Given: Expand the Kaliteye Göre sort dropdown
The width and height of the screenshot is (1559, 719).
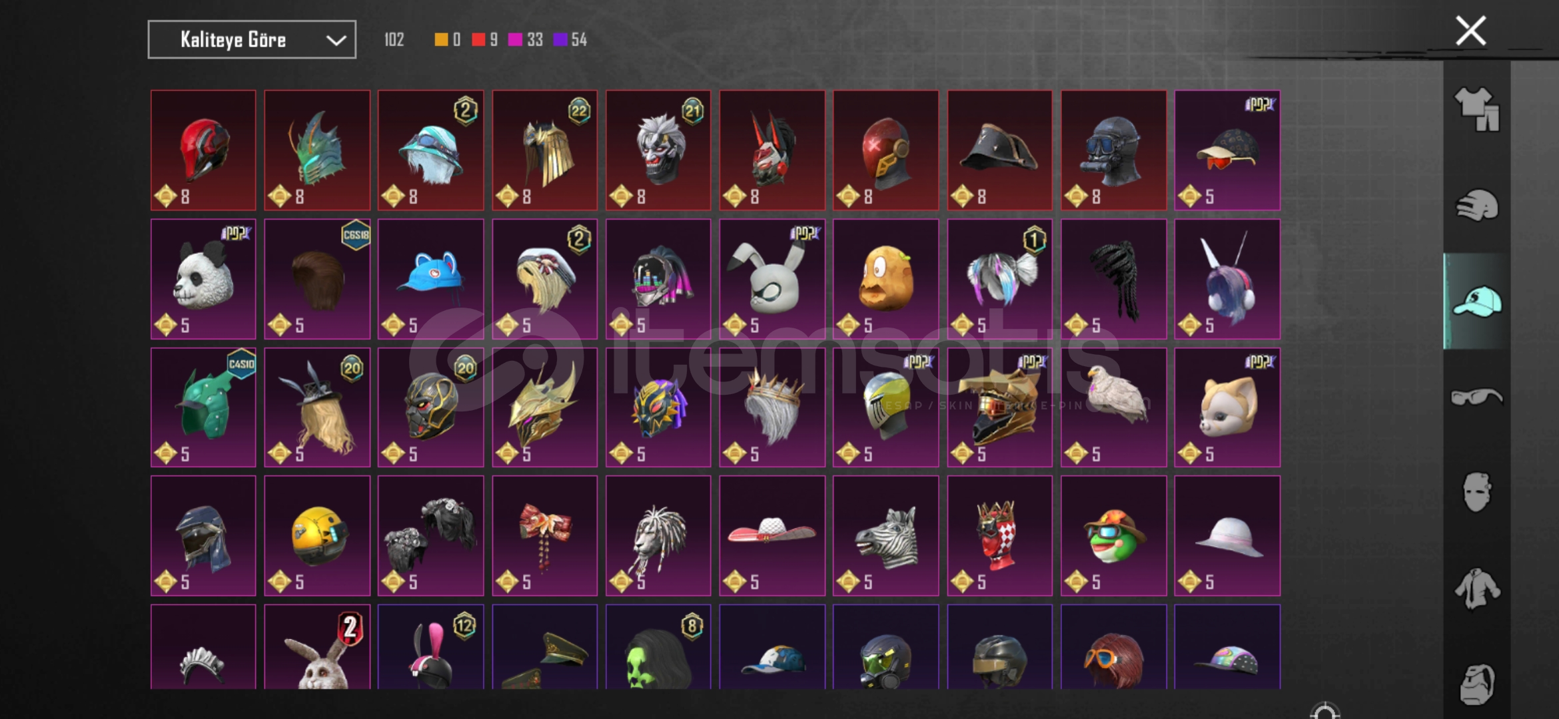Looking at the screenshot, I should pyautogui.click(x=252, y=40).
